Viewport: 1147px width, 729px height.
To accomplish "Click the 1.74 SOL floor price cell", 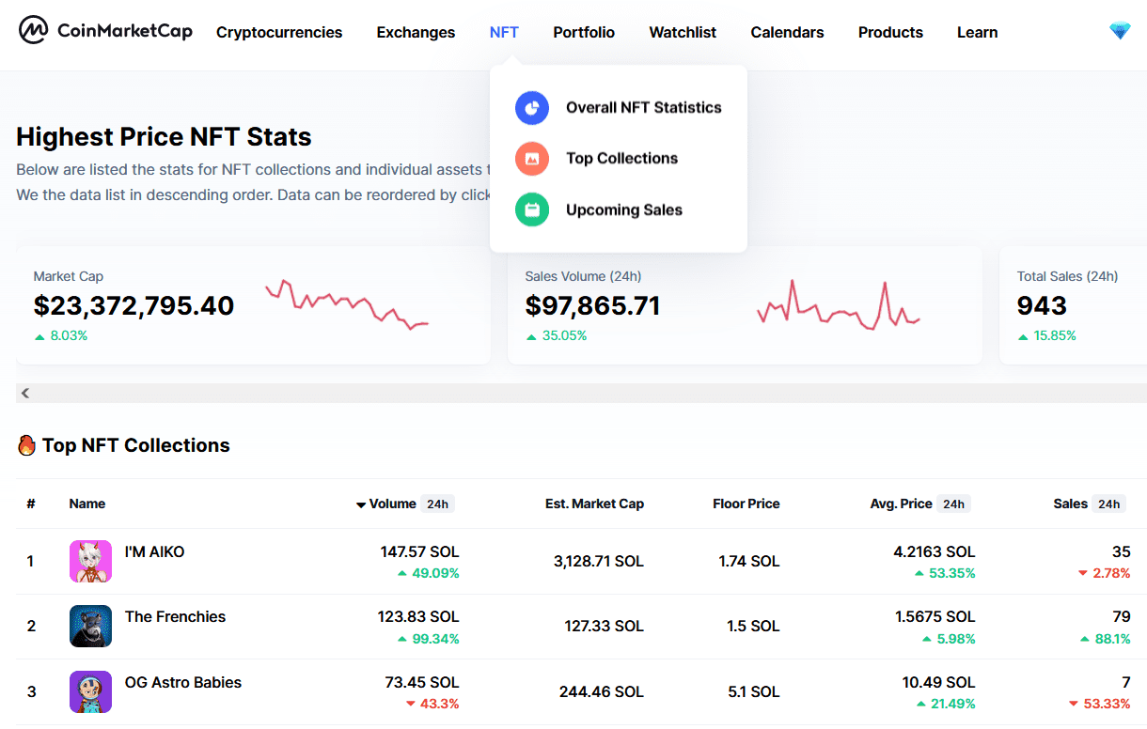I will [x=749, y=561].
